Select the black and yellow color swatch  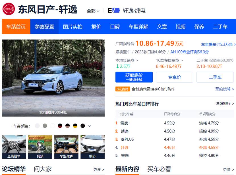(75, 126)
